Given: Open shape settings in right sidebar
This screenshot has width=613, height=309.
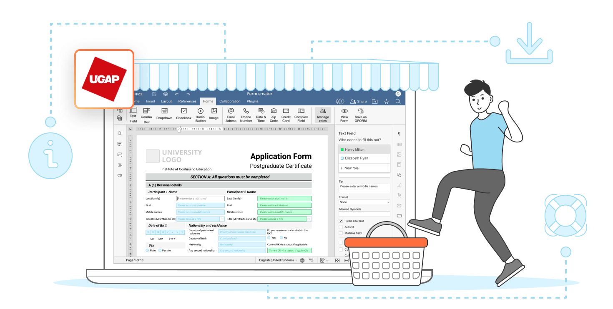Looking at the screenshot, I should (399, 175).
